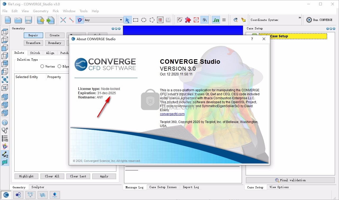Click the Transform button
Image resolution: width=339 pixels, height=200 pixels.
pos(33,43)
